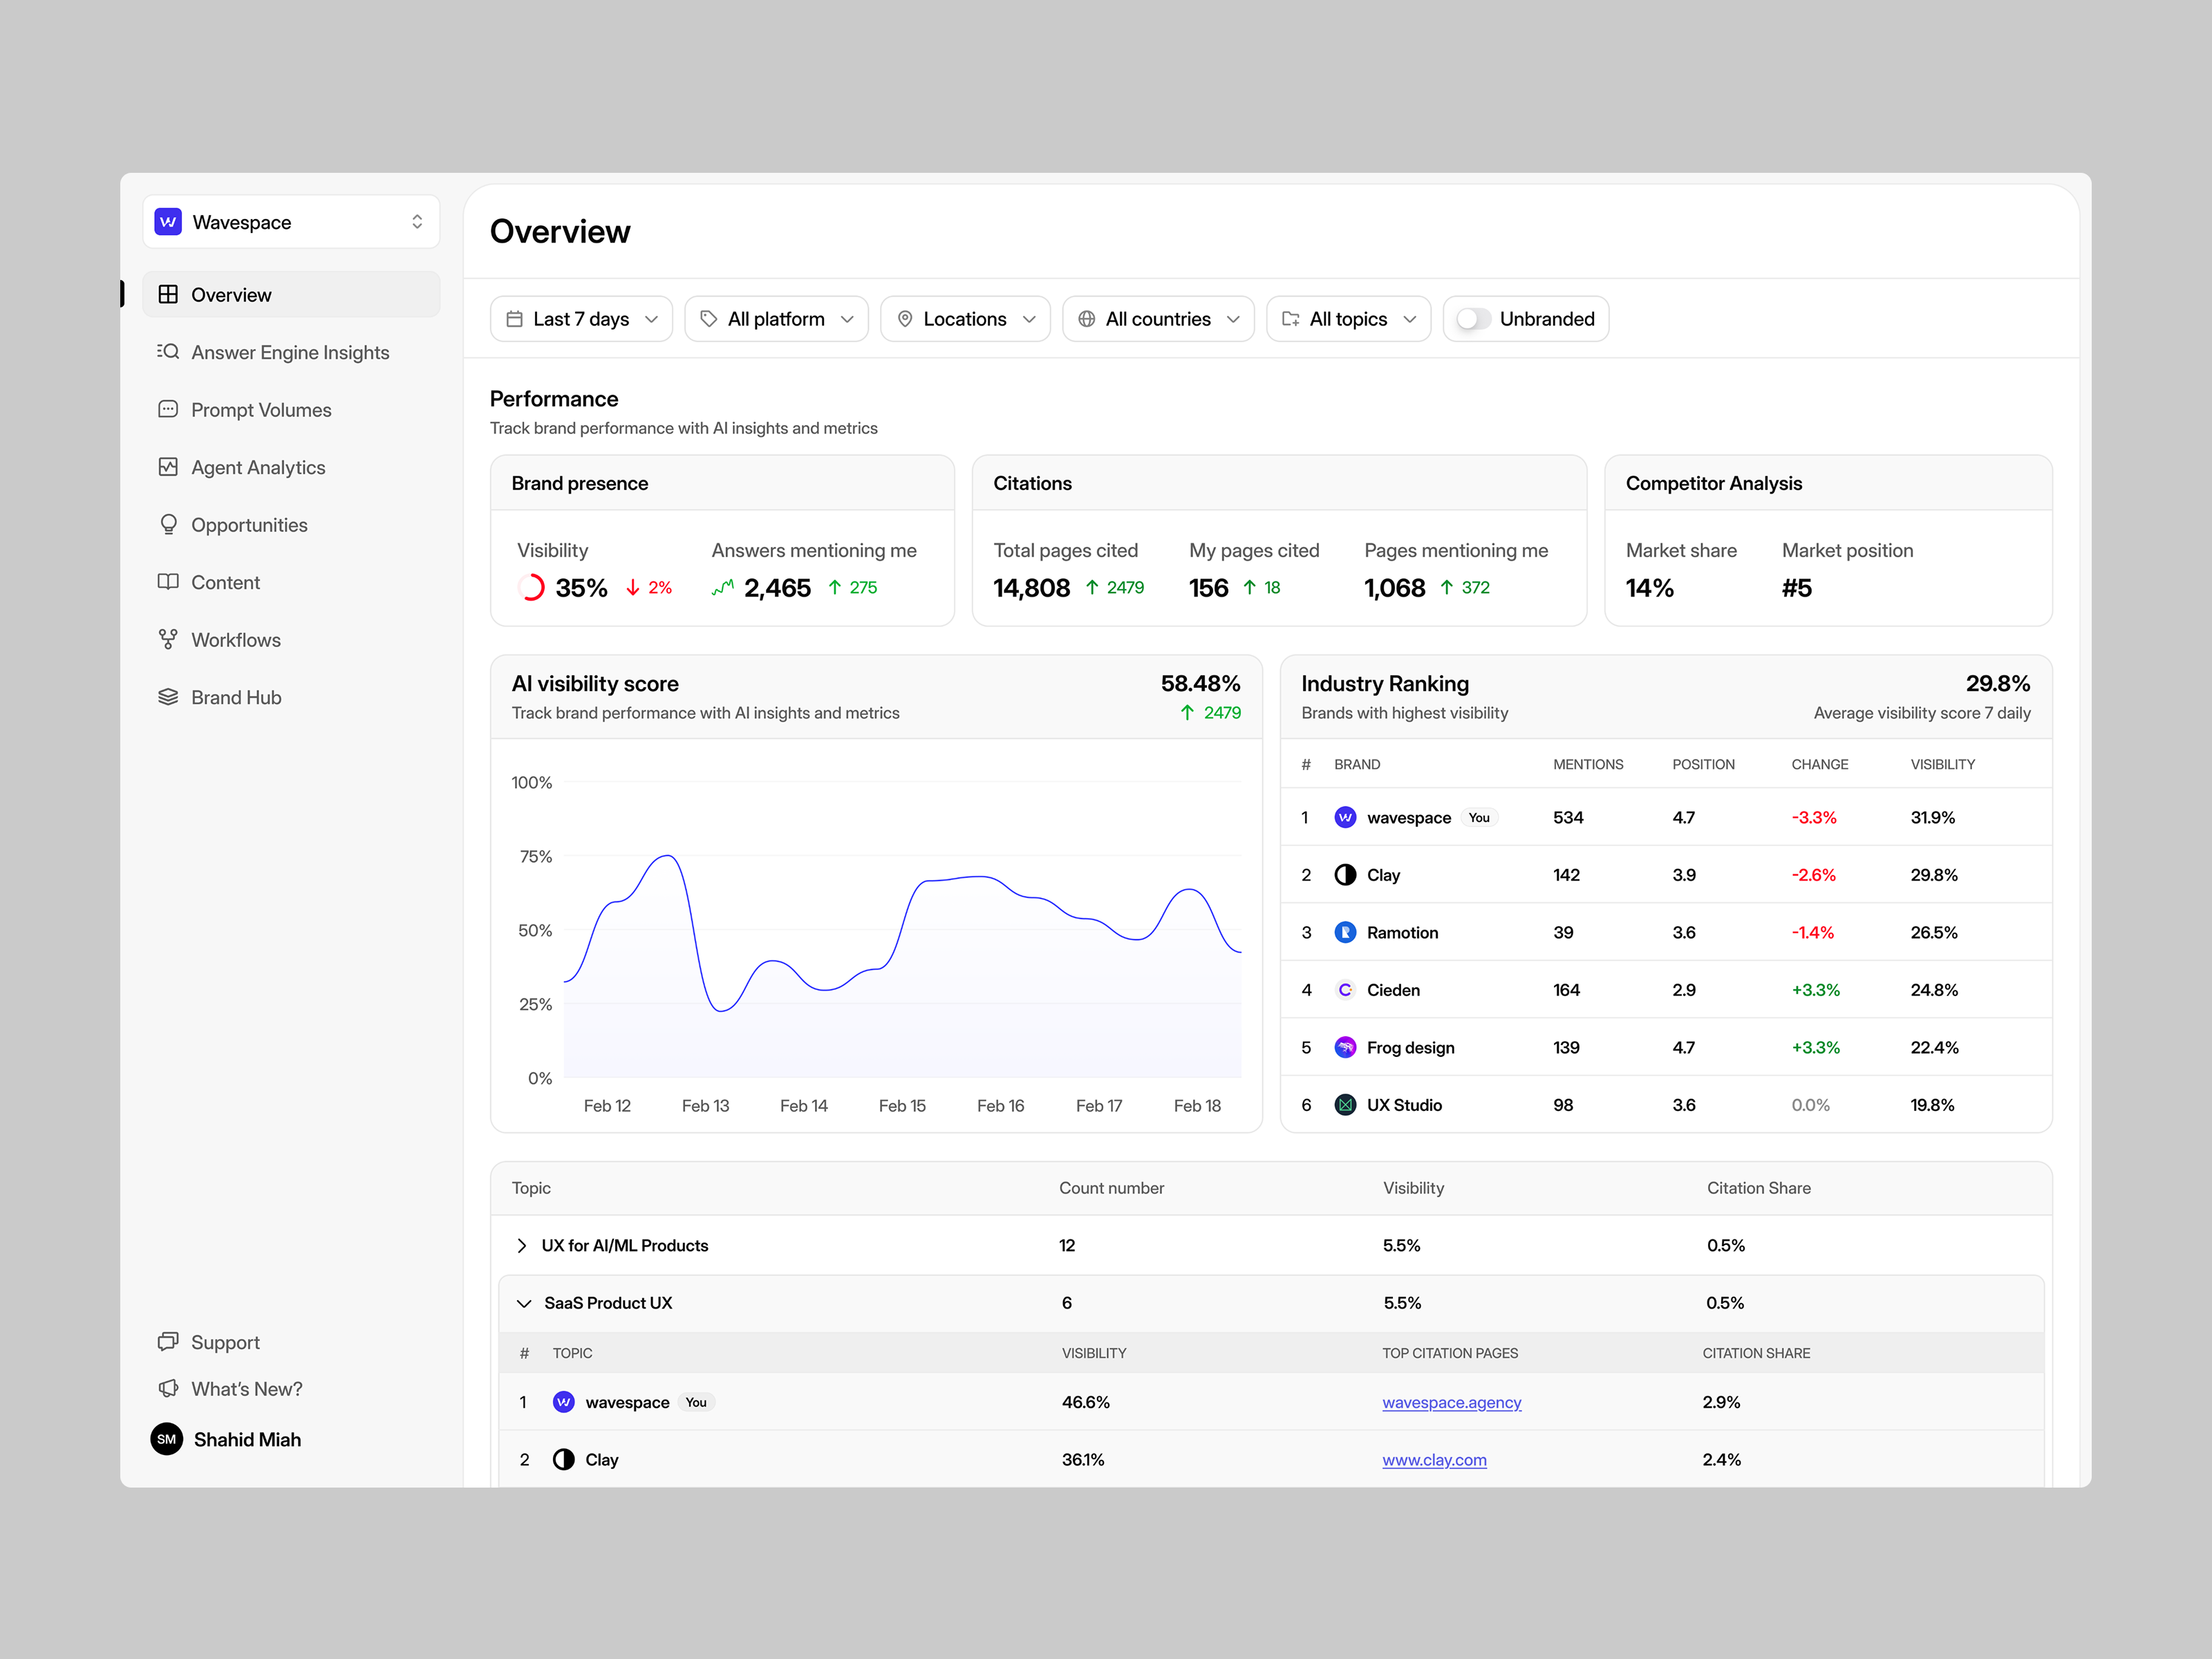The height and width of the screenshot is (1659, 2212).
Task: Click the You badge next to wavespace in ranking
Action: [x=1478, y=818]
